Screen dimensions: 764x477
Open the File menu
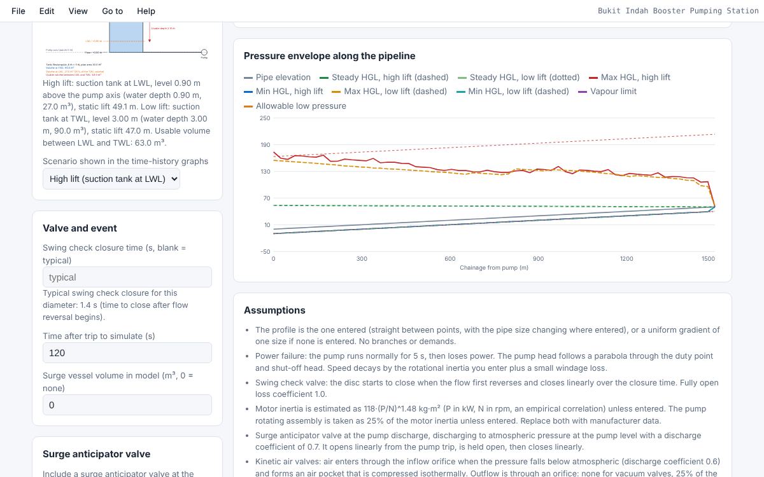tap(18, 11)
